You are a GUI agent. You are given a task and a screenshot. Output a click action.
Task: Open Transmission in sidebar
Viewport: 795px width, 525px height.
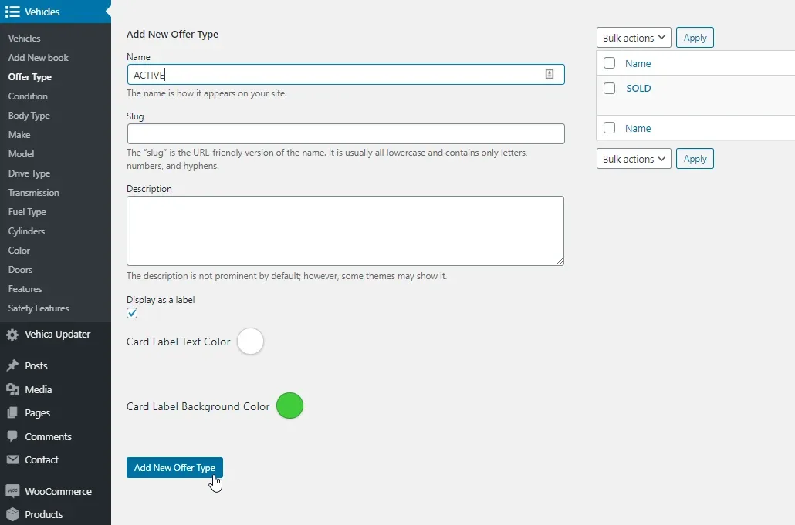pyautogui.click(x=33, y=193)
